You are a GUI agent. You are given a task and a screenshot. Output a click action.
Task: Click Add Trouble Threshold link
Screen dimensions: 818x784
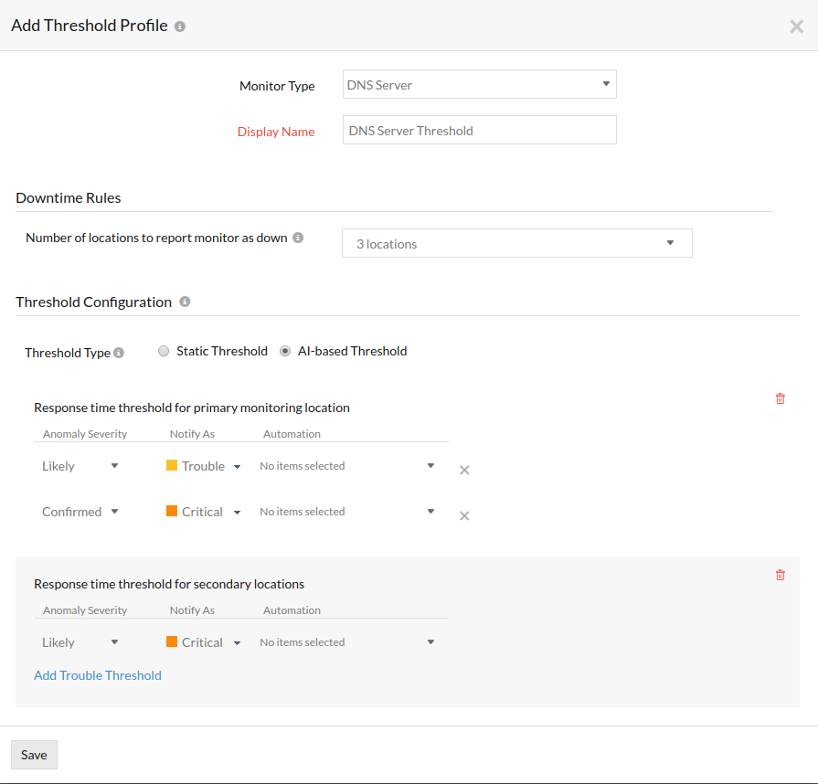coord(98,675)
